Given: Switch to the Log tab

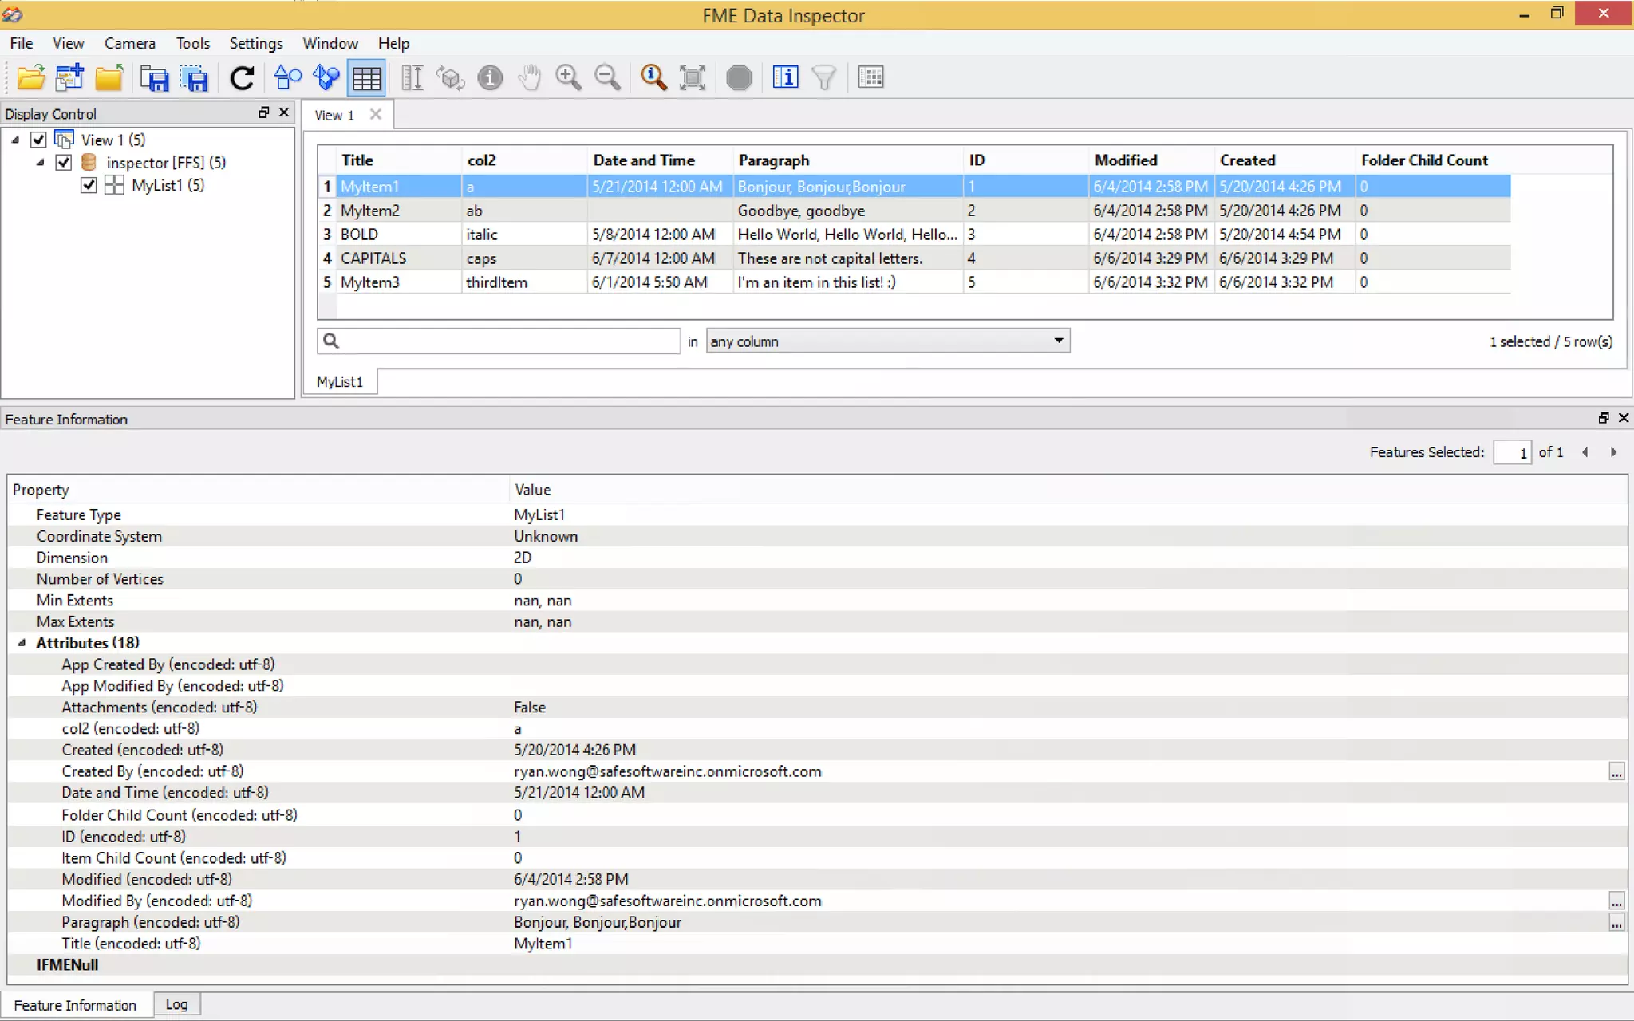Looking at the screenshot, I should pos(176,1004).
